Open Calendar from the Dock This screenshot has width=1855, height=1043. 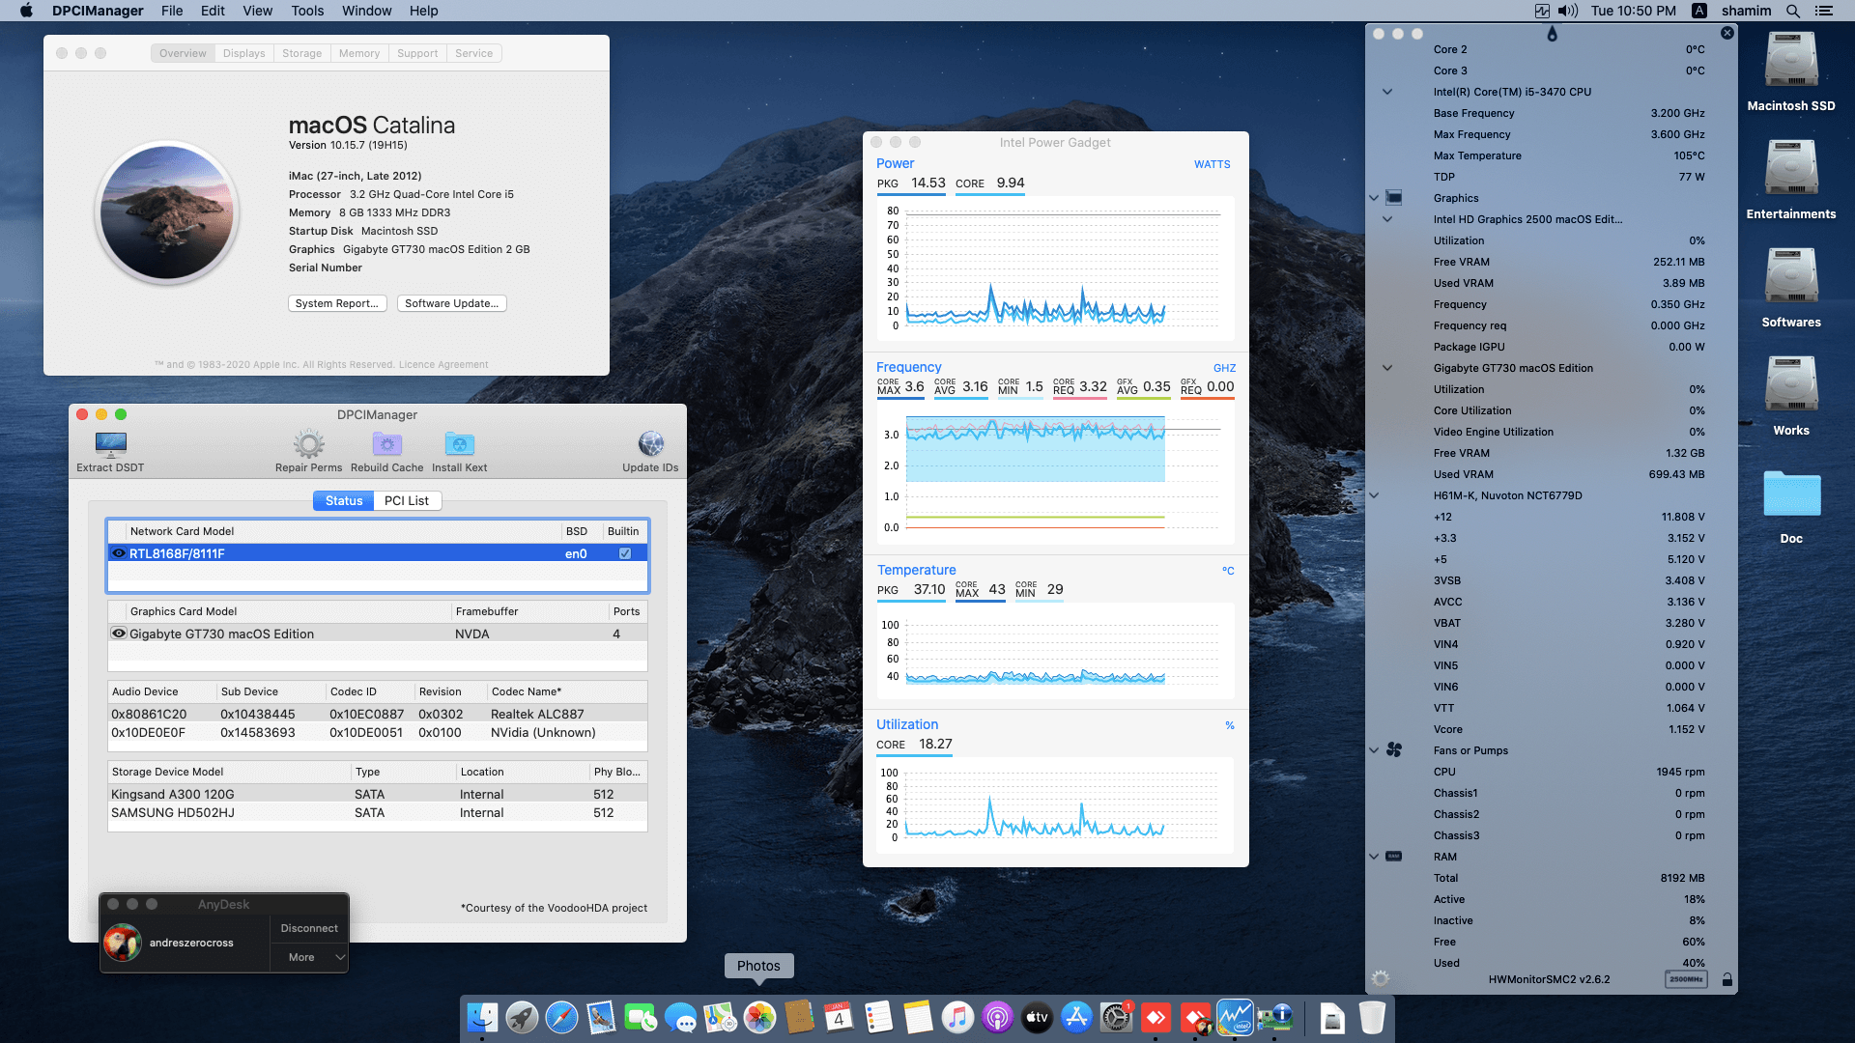(x=839, y=1017)
